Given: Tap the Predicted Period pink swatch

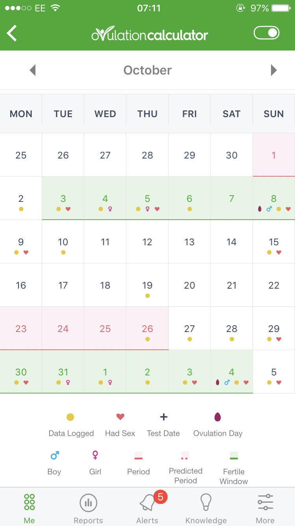Looking at the screenshot, I should (185, 456).
